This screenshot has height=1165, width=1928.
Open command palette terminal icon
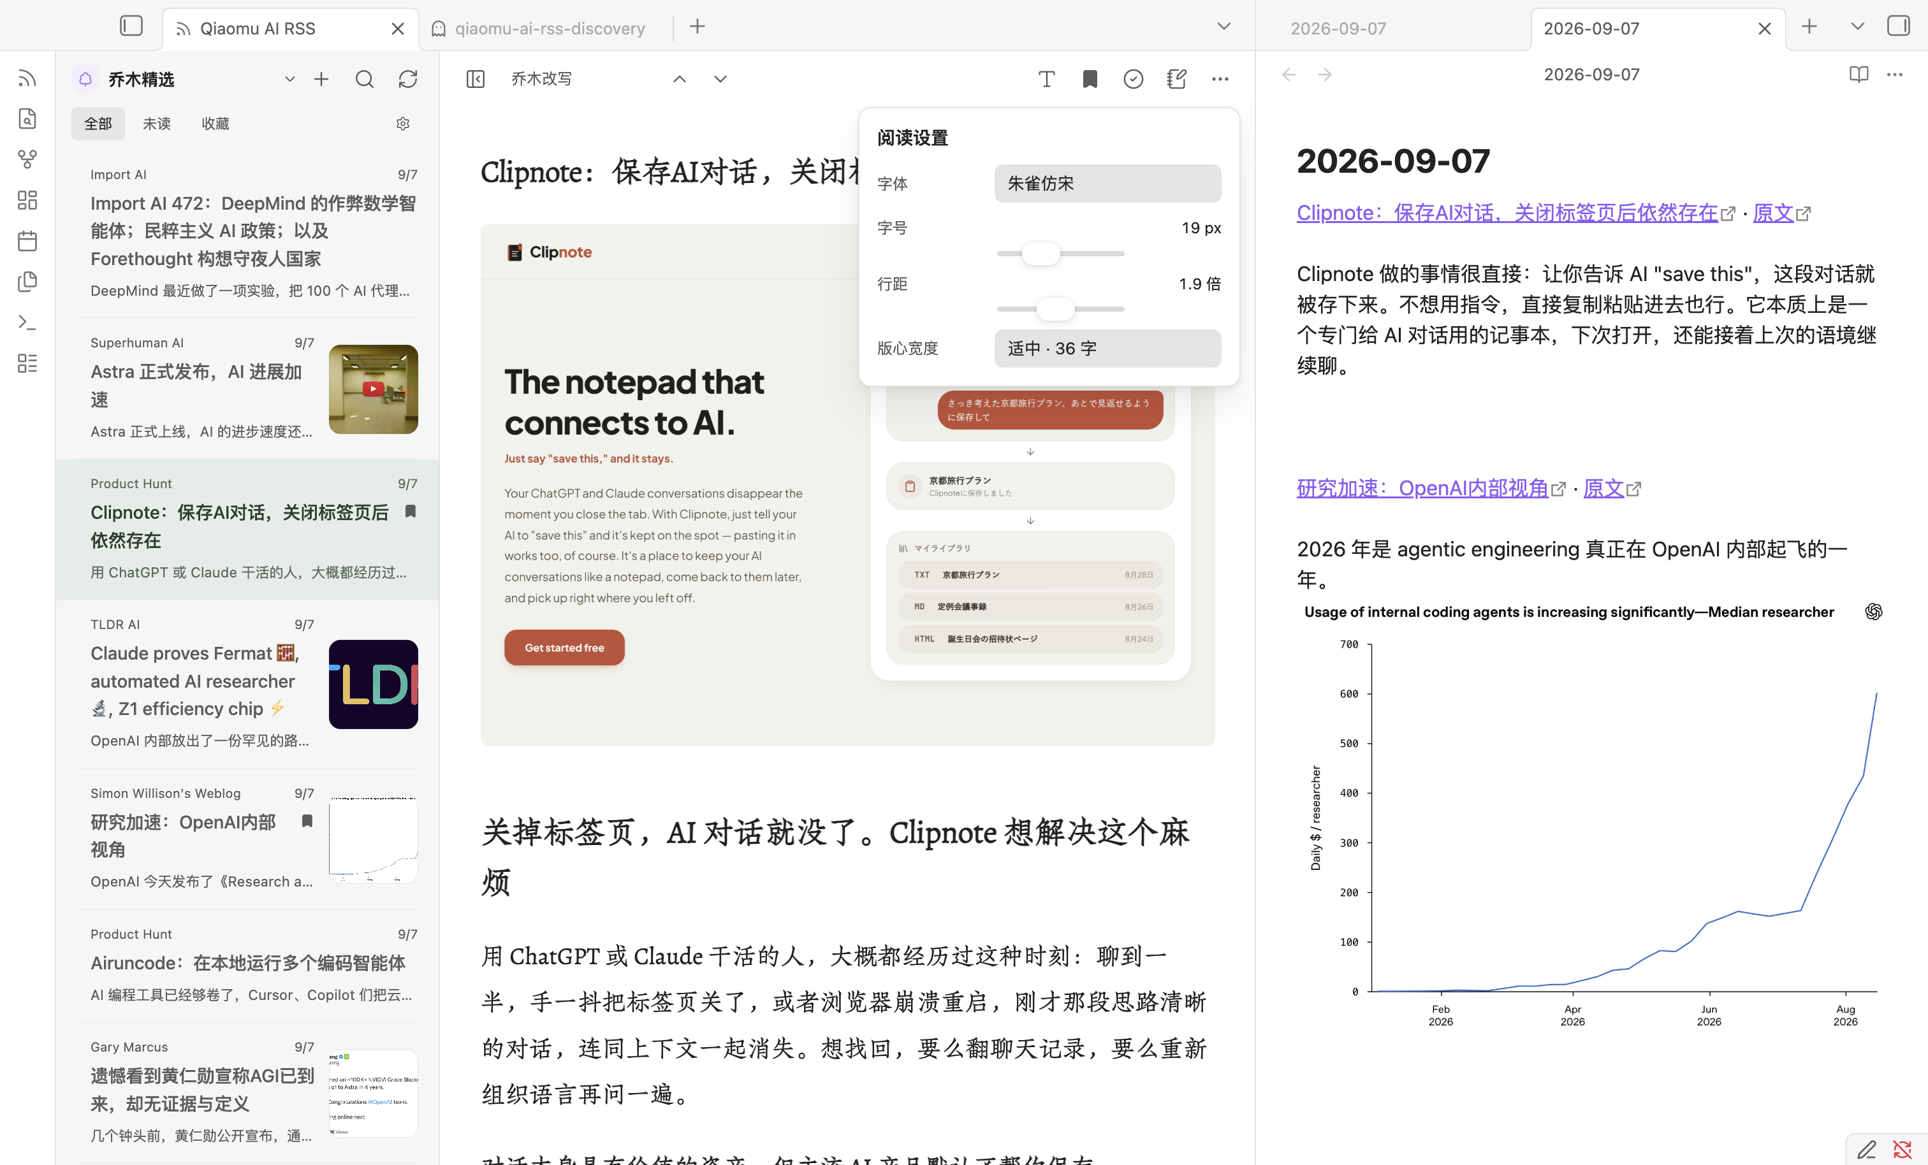(x=27, y=322)
